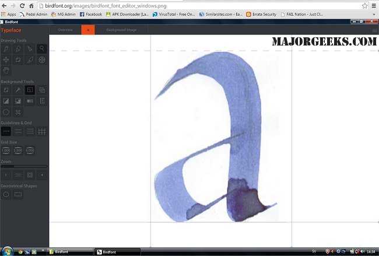Select the zoom magnifier tool in Drawing Tools
Screen dimensions: 379x256
(x=41, y=48)
